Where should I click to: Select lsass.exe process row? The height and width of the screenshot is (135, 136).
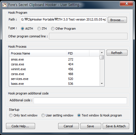tap(54, 84)
